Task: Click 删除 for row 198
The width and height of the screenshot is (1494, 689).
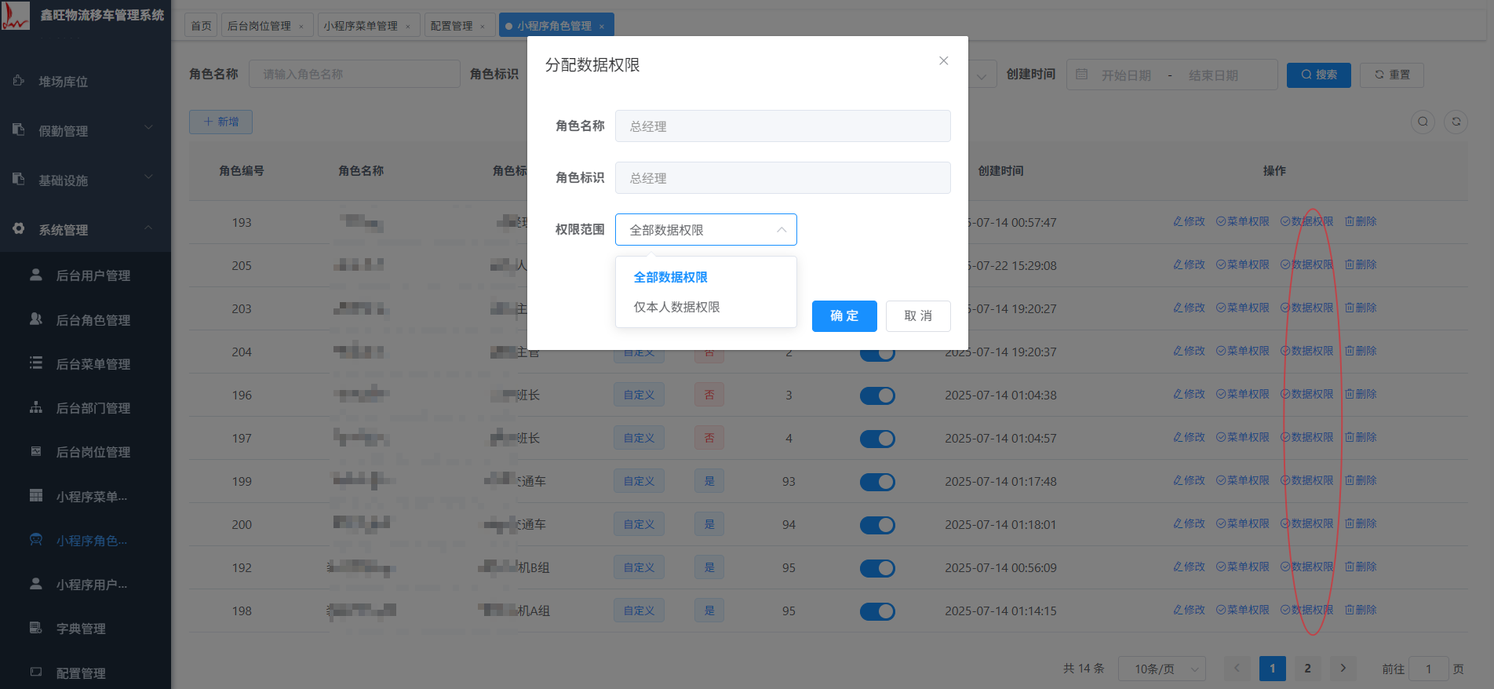Action: [x=1361, y=610]
